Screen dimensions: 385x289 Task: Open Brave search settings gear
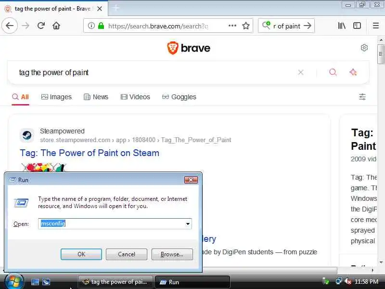[x=364, y=48]
